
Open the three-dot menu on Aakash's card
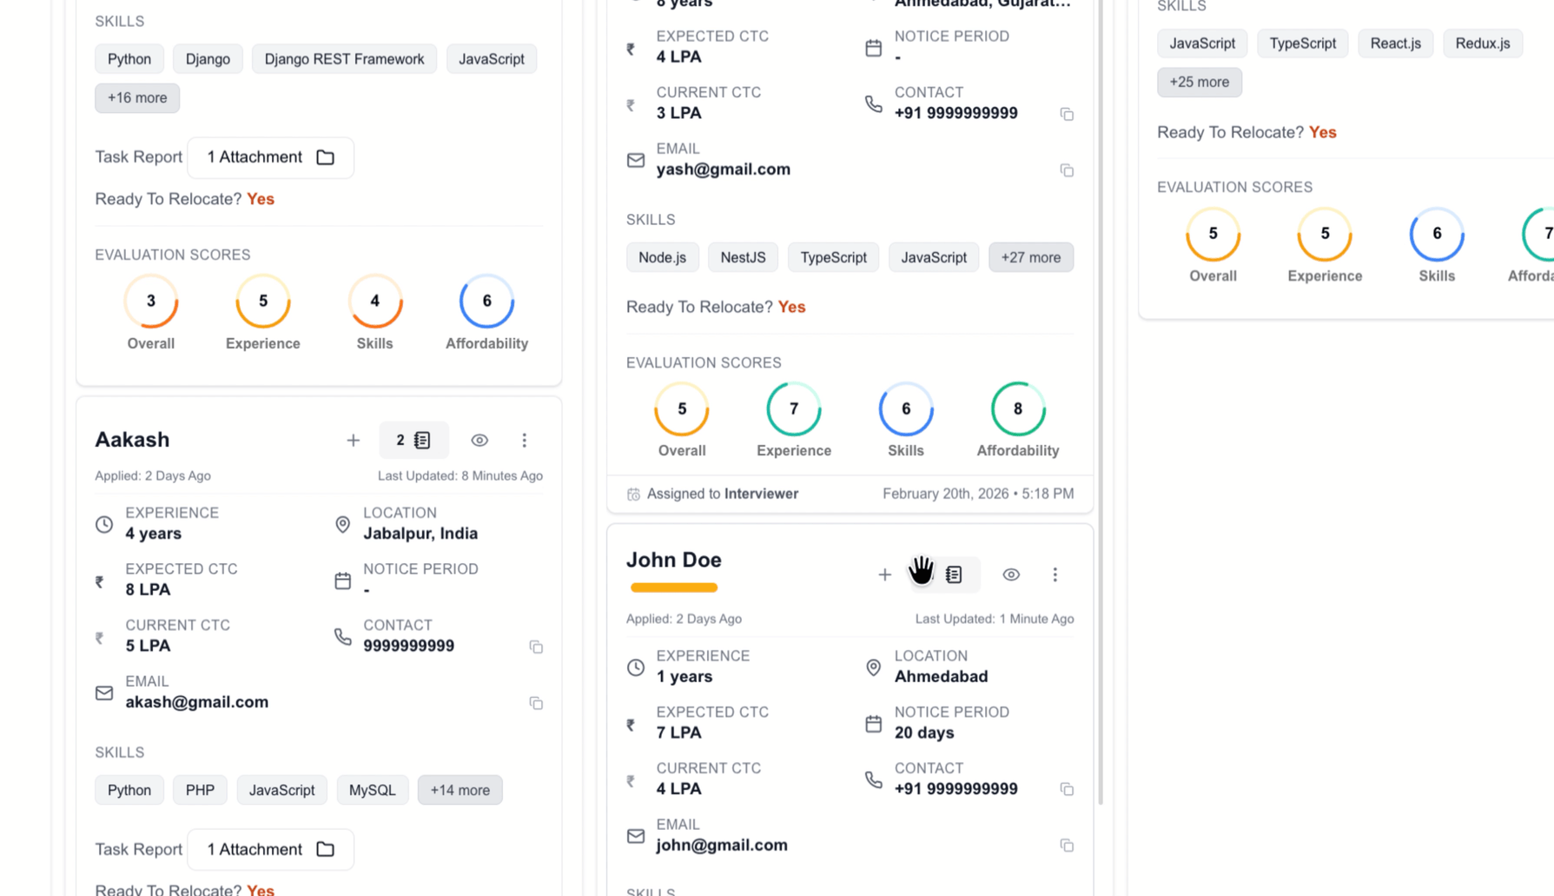525,440
